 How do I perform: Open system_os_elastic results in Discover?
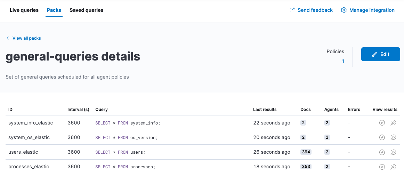pyautogui.click(x=382, y=137)
